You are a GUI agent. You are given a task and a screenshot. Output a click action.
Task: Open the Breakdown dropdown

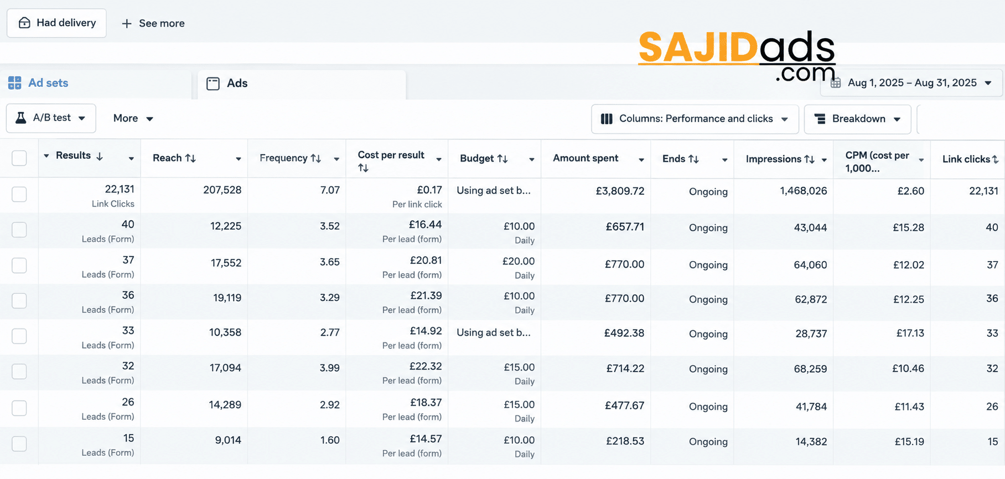pyautogui.click(x=857, y=119)
